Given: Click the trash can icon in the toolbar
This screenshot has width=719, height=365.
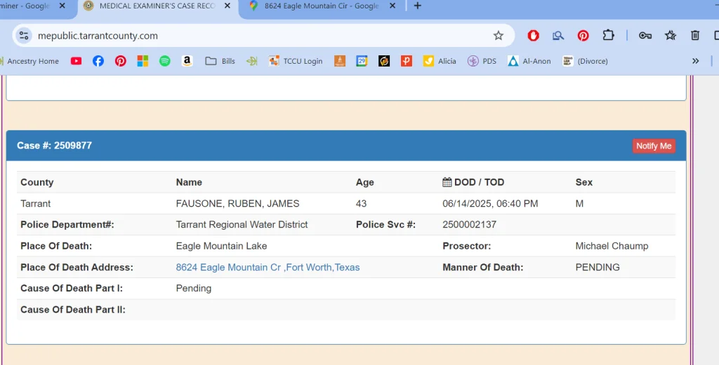Looking at the screenshot, I should click(x=695, y=36).
